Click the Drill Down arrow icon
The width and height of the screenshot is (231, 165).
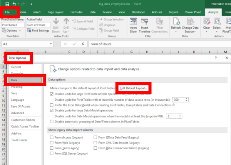pos(56,21)
